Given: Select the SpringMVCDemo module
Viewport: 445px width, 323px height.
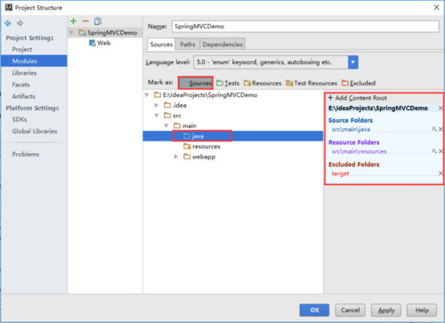Looking at the screenshot, I should [x=112, y=33].
